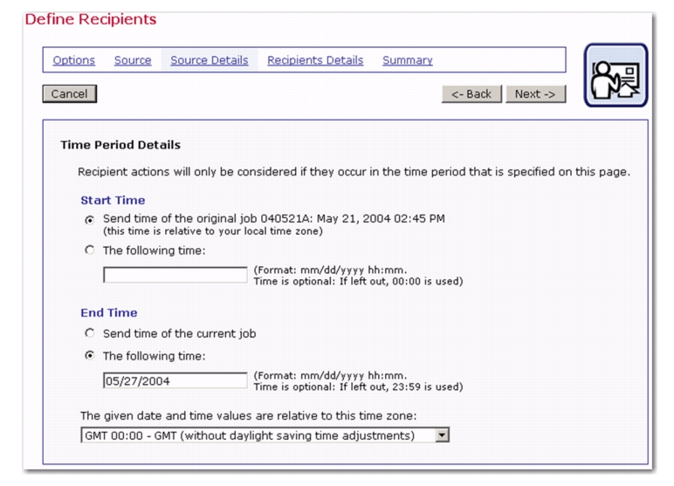The height and width of the screenshot is (486, 674).
Task: Focus the End Time field showing 05/27/2004
Action: [x=175, y=380]
